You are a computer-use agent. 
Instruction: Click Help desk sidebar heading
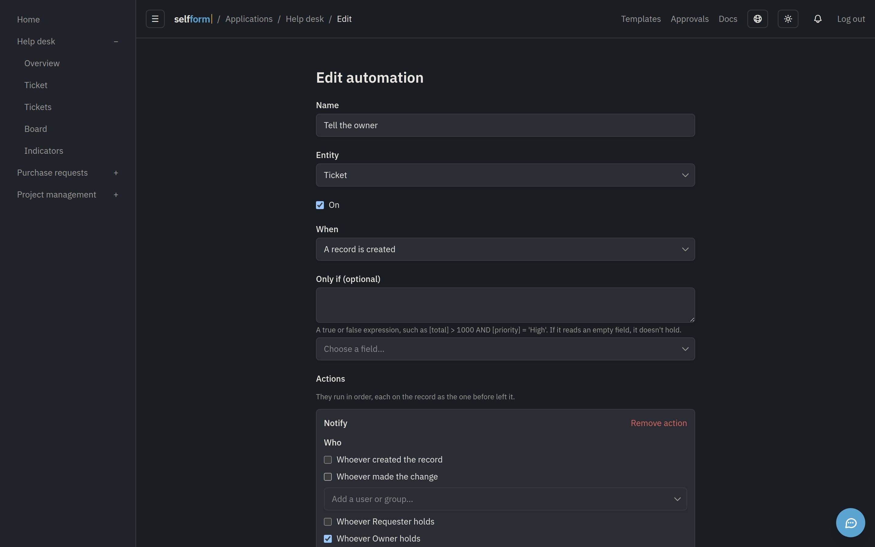tap(36, 42)
